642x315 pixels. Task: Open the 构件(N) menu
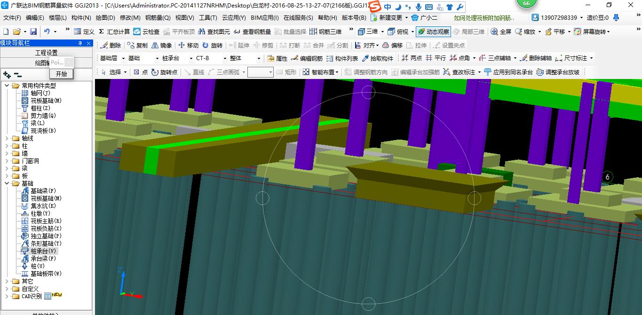[81, 18]
